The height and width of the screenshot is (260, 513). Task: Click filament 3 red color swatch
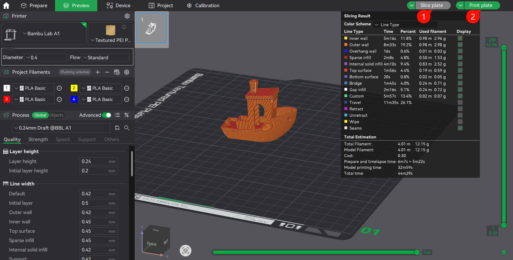[7, 100]
